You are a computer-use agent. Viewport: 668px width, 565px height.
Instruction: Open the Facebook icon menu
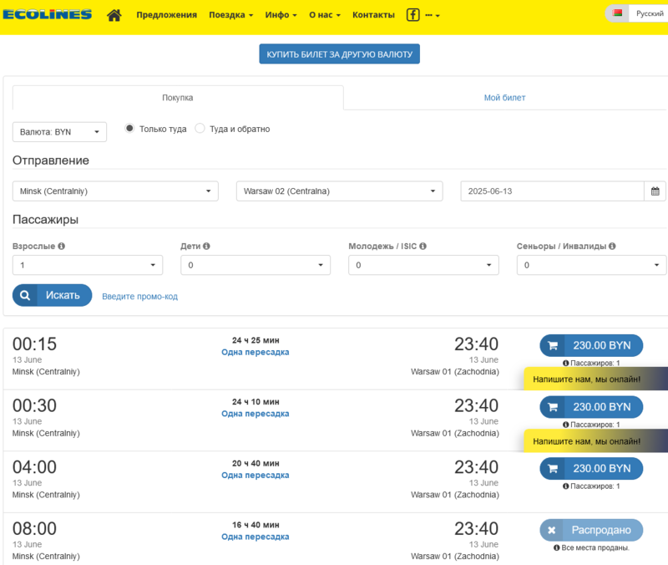(x=413, y=15)
